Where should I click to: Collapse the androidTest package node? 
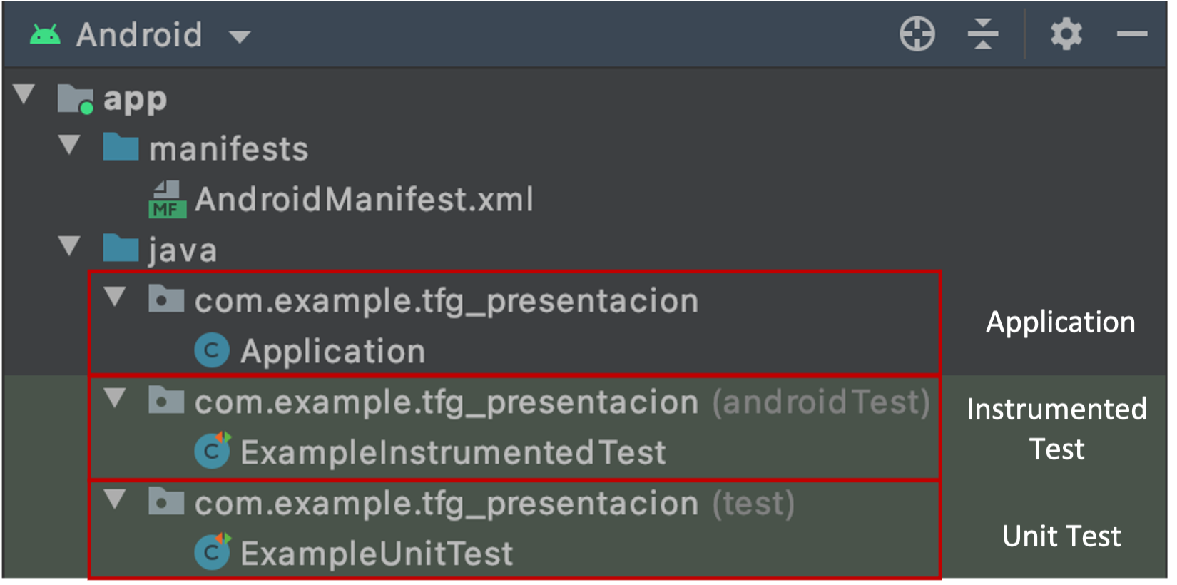coord(116,398)
